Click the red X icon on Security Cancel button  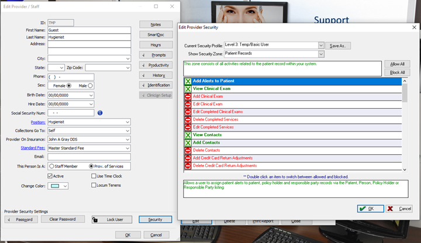[x=390, y=209]
